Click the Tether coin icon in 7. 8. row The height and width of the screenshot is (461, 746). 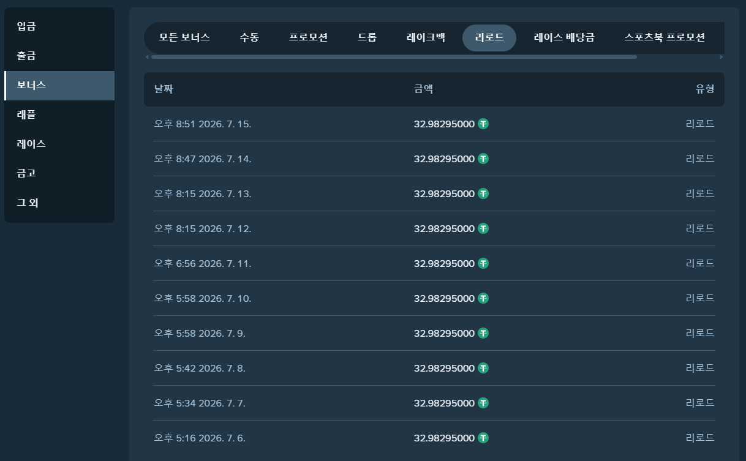click(x=483, y=368)
